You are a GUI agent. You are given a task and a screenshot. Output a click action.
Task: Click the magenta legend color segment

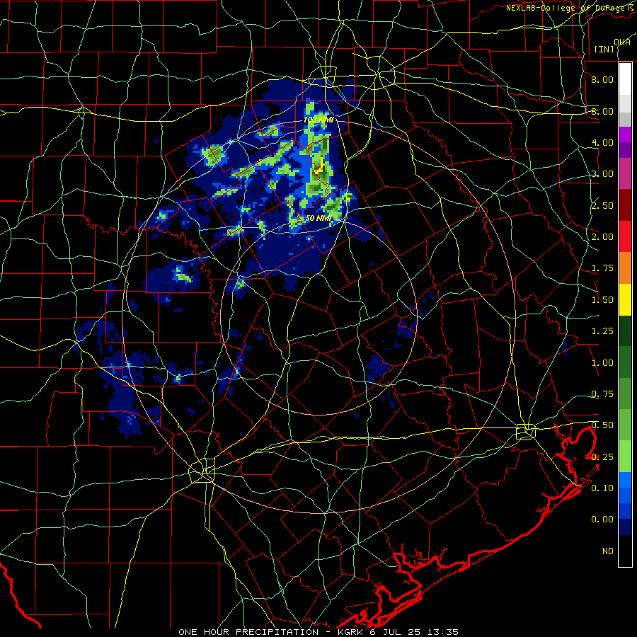pyautogui.click(x=625, y=134)
